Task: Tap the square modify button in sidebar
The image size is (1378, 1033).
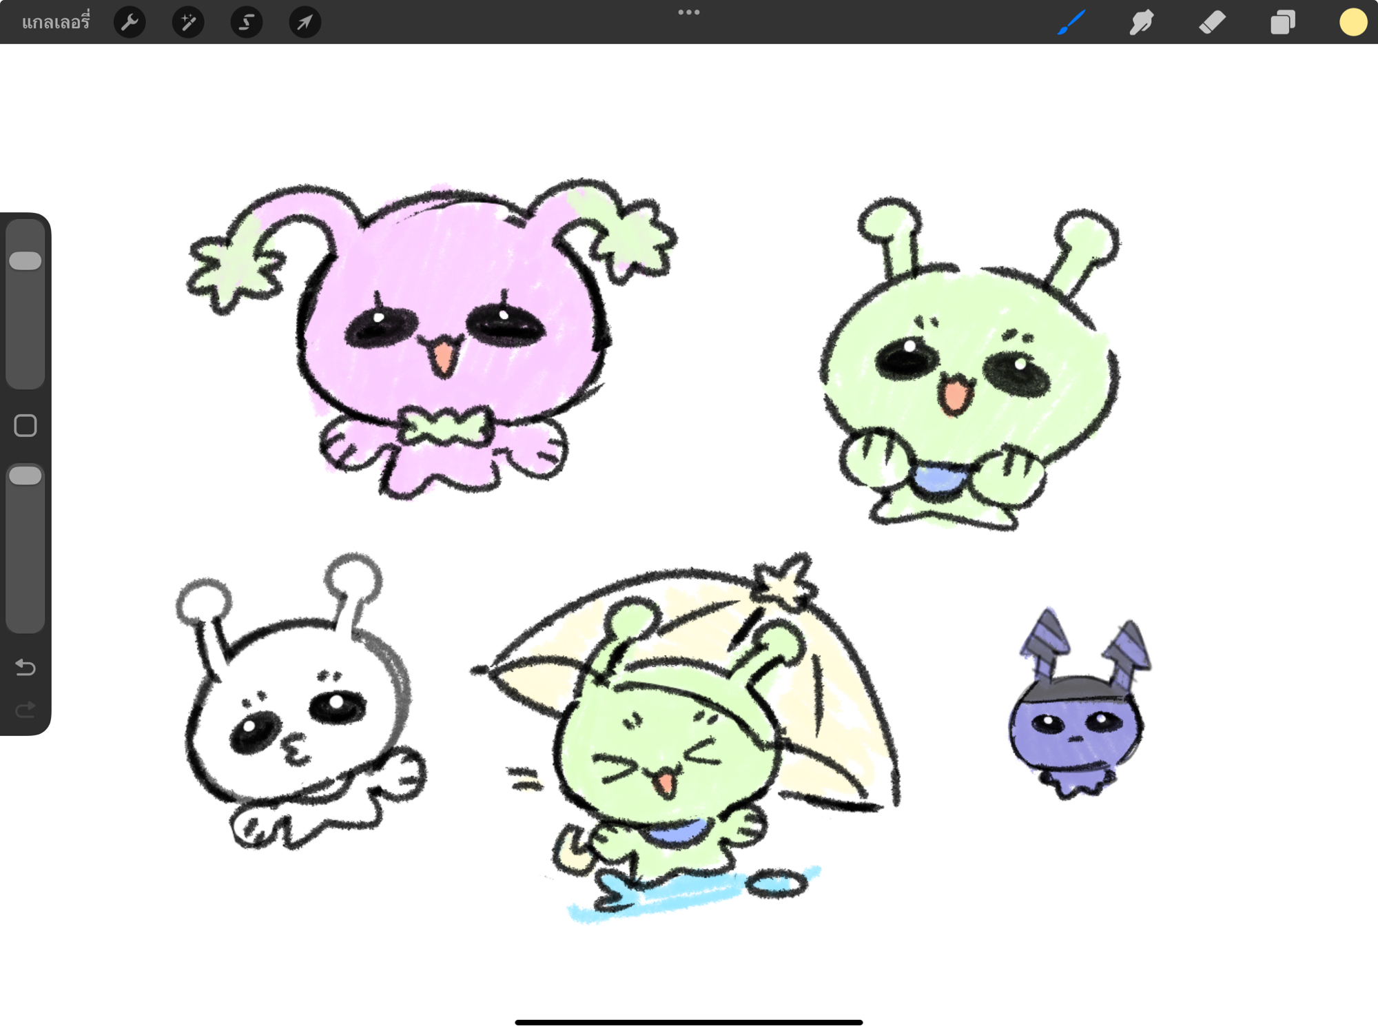Action: [25, 426]
